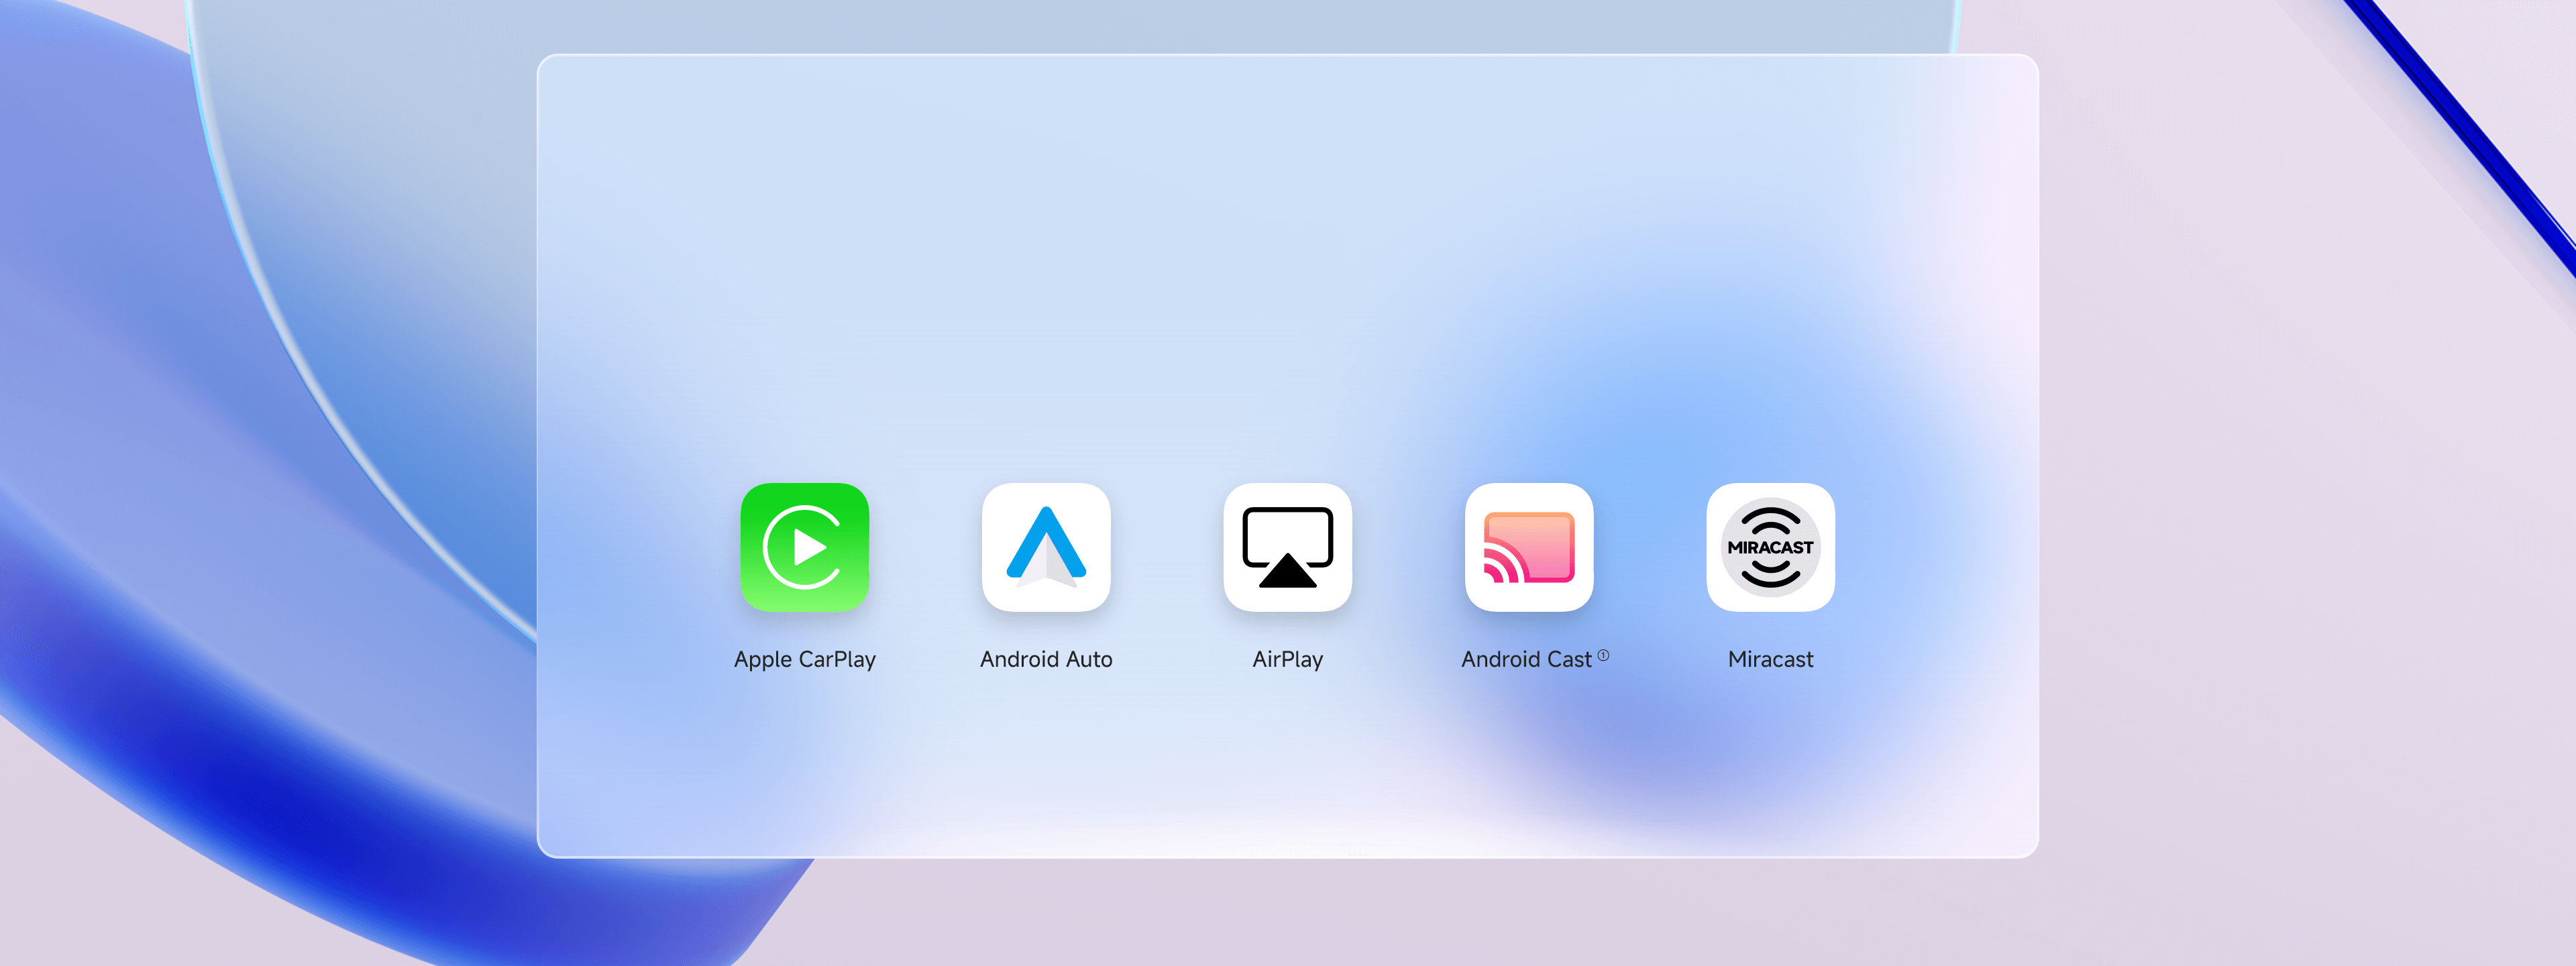Click the Apple CarPlay text label
This screenshot has height=966, width=2576.
pyautogui.click(x=804, y=660)
